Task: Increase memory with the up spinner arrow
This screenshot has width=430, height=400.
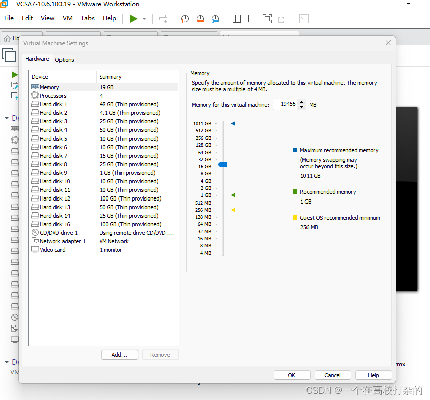Action: 301,102
